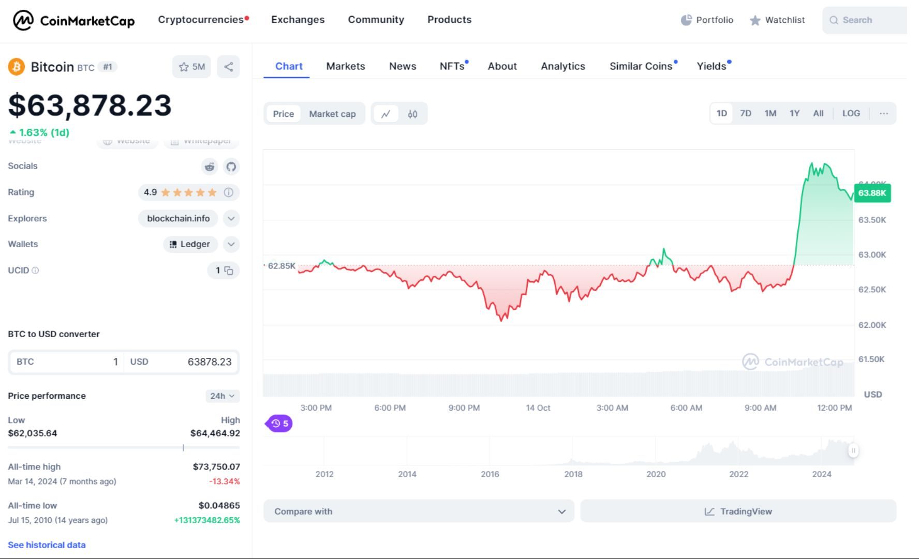The width and height of the screenshot is (919, 559).
Task: Expand the Wallets Ledger dropdown
Action: [x=231, y=244]
